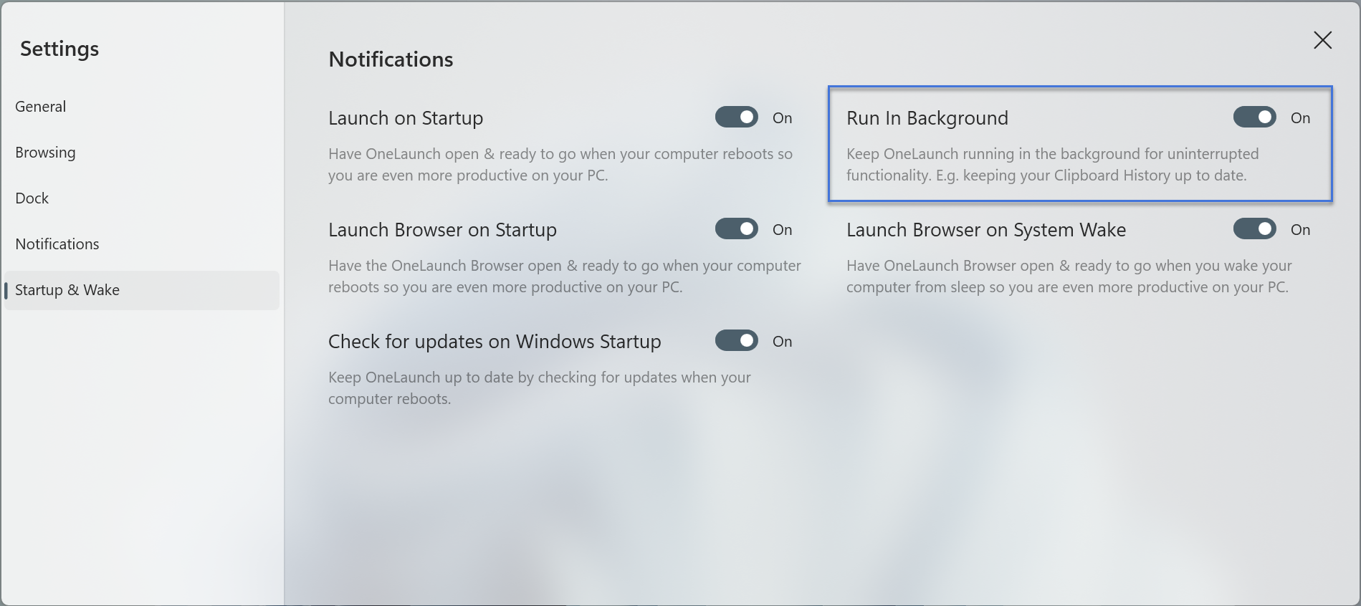
Task: Click the Launch Browser on System Wake heading
Action: [x=986, y=230]
